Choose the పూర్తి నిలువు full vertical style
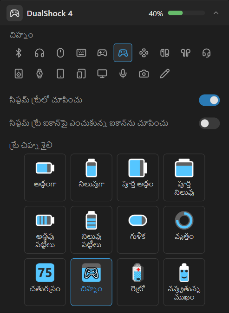The width and height of the screenshot is (229, 313). point(184,177)
